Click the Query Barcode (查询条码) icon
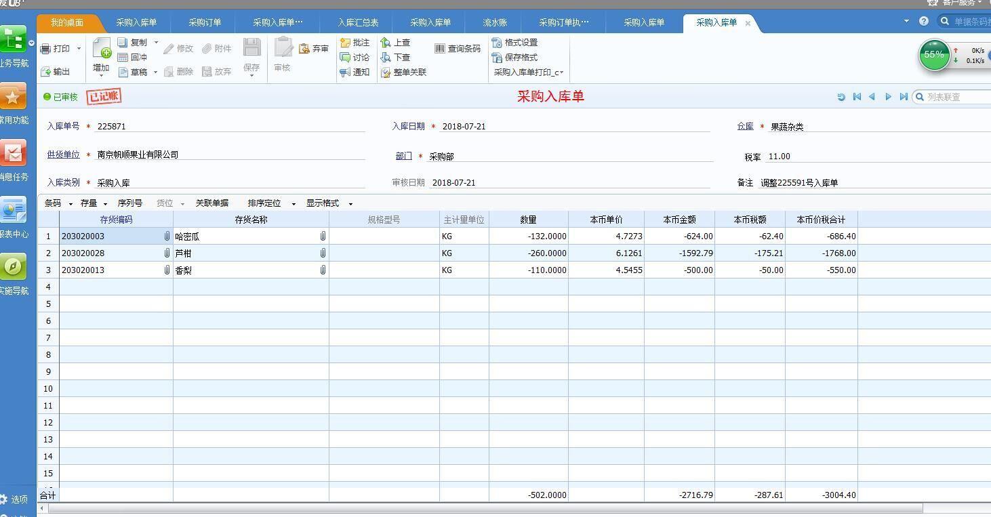Image resolution: width=991 pixels, height=517 pixels. pos(440,49)
